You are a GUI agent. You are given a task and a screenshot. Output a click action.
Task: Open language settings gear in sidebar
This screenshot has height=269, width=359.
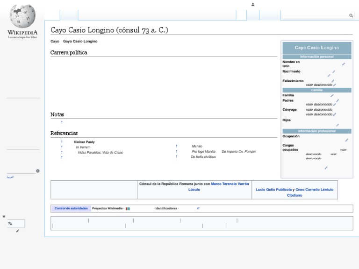(38, 171)
